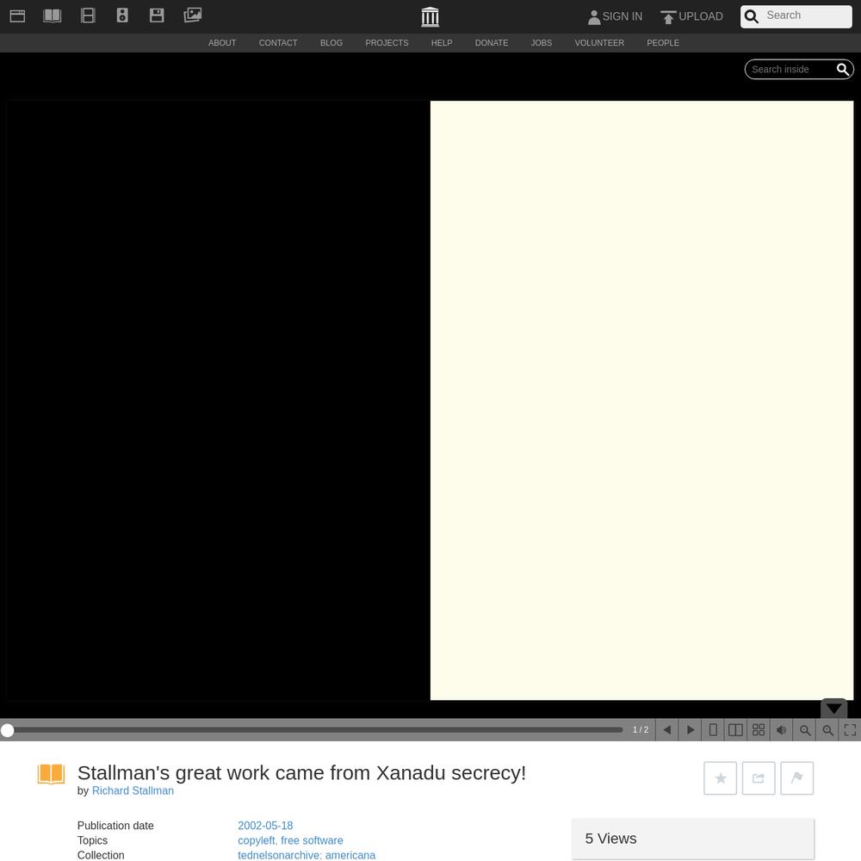The height and width of the screenshot is (861, 861).
Task: Click the UPLOAD link
Action: click(692, 17)
